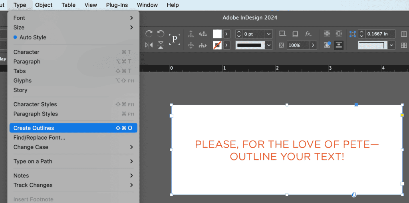
Task: Expand the opacity slider arrow
Action: [313, 45]
